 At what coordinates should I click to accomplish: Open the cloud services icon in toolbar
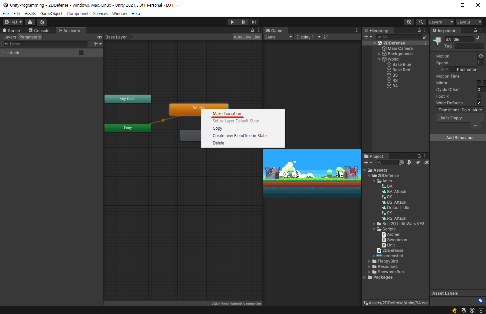[30, 22]
